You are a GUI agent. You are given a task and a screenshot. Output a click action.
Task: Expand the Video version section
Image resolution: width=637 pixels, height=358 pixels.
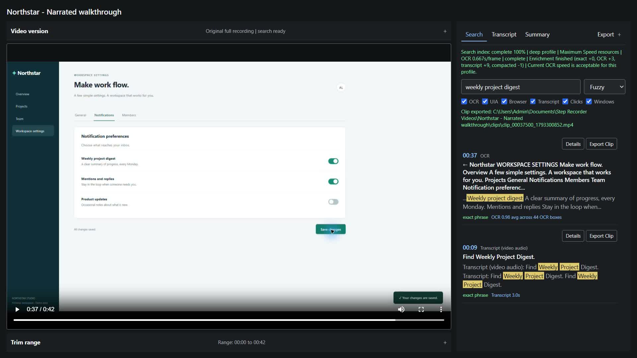(x=445, y=31)
